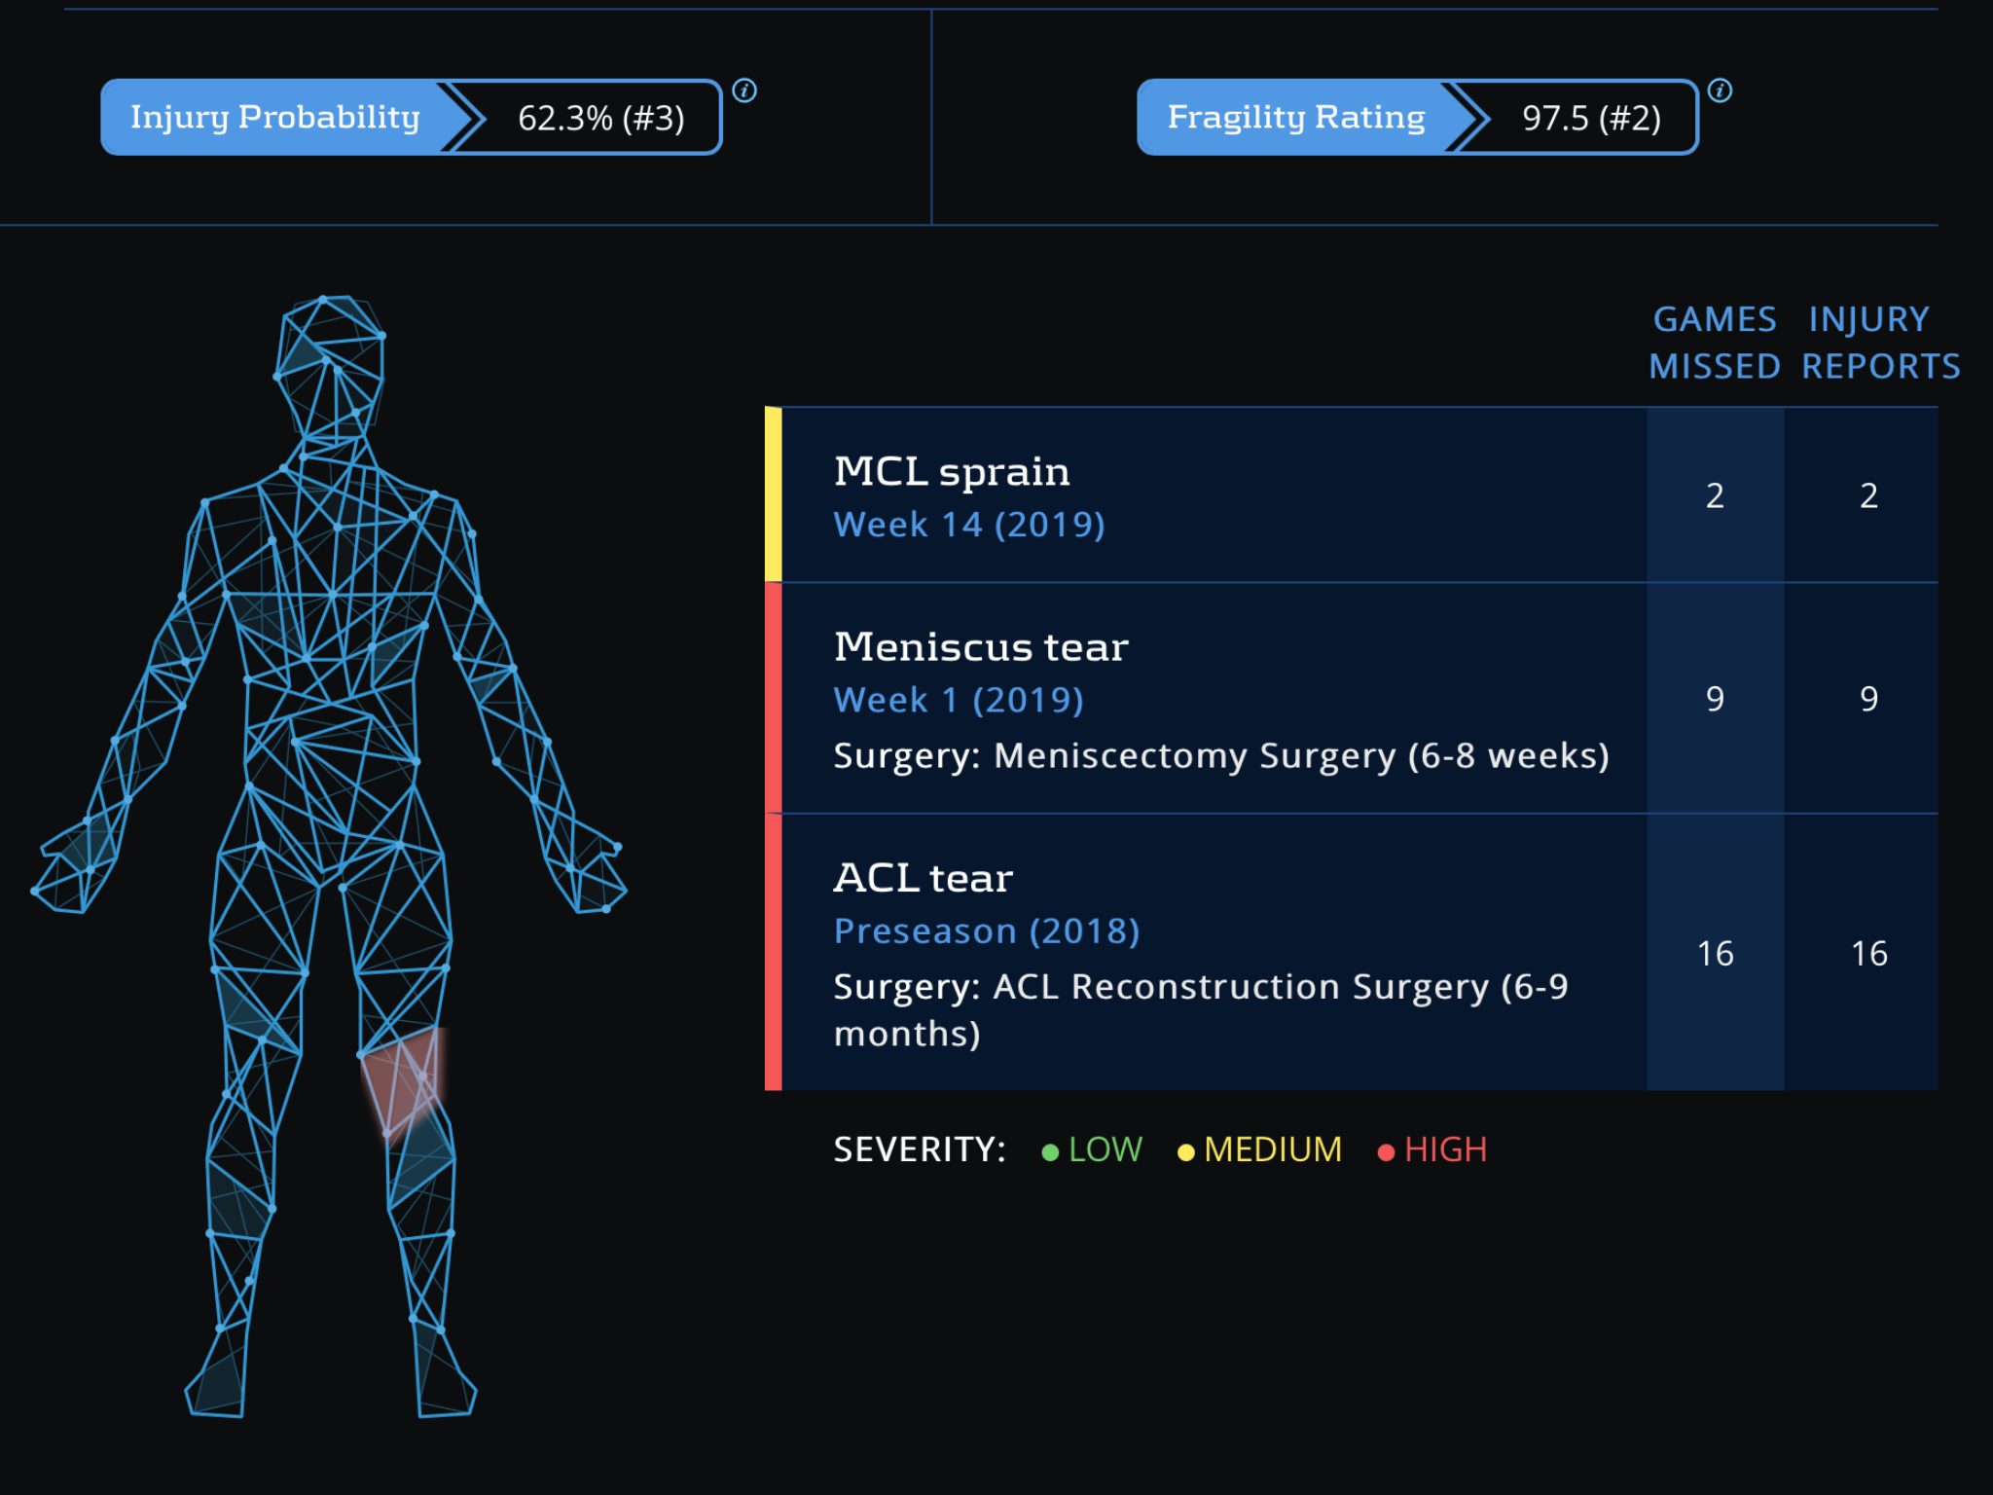Click the info icon beside Injury Probability
Viewport: 1993px width, 1495px height.
coord(744,91)
